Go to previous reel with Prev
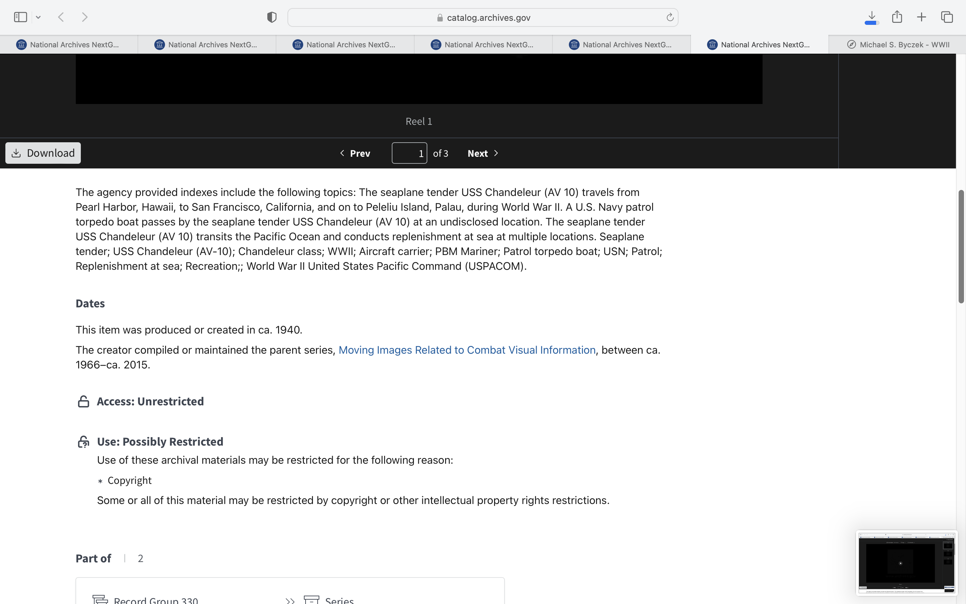This screenshot has width=966, height=604. pos(355,153)
